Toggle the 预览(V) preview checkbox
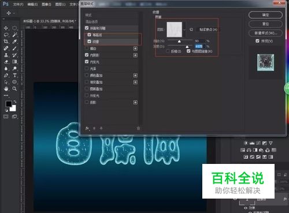Image resolution: width=289 pixels, height=213 pixels. tap(257, 41)
